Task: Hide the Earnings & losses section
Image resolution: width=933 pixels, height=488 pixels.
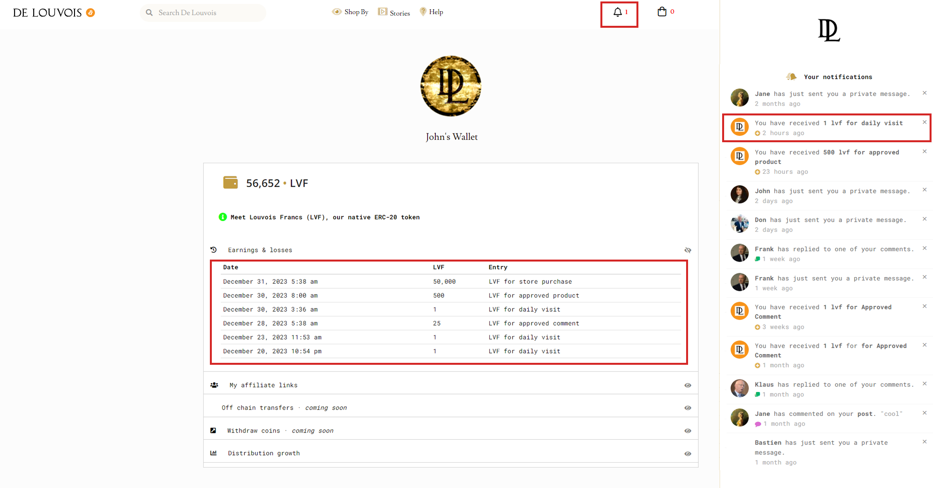Action: point(688,250)
